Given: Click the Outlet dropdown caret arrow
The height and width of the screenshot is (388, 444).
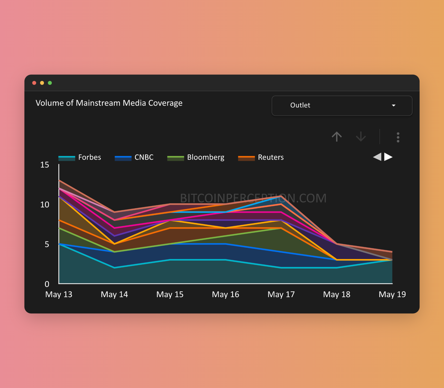Looking at the screenshot, I should tap(393, 106).
